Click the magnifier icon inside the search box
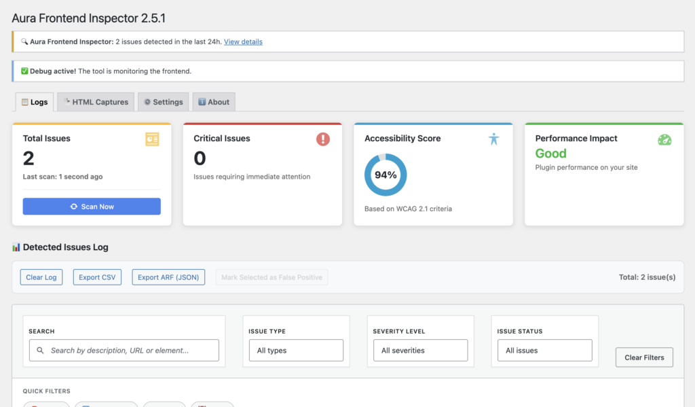This screenshot has height=407, width=695. tap(40, 351)
